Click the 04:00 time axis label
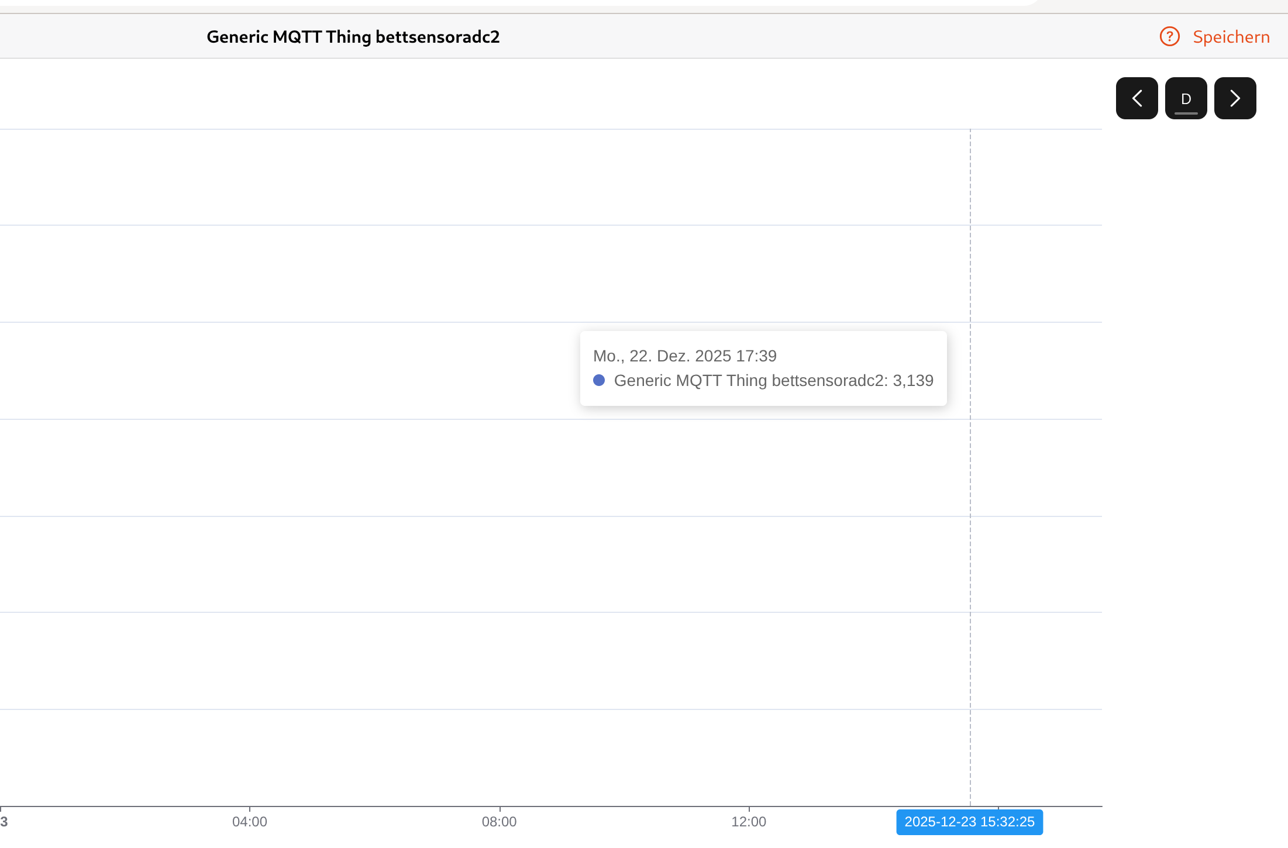The height and width of the screenshot is (848, 1288). [x=250, y=822]
